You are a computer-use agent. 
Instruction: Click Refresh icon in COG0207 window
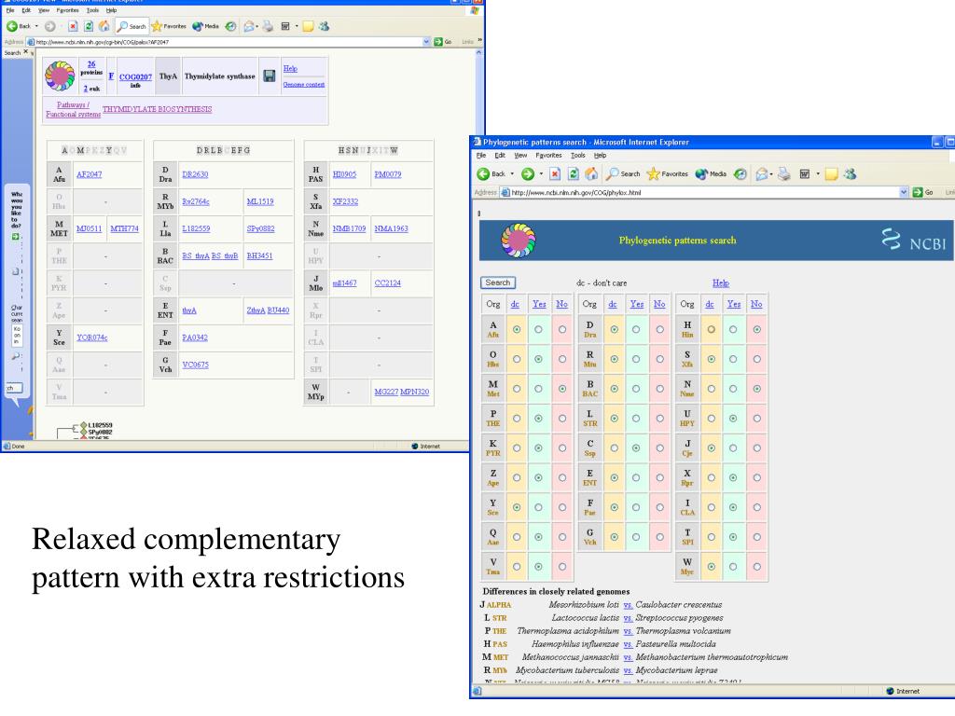point(89,26)
